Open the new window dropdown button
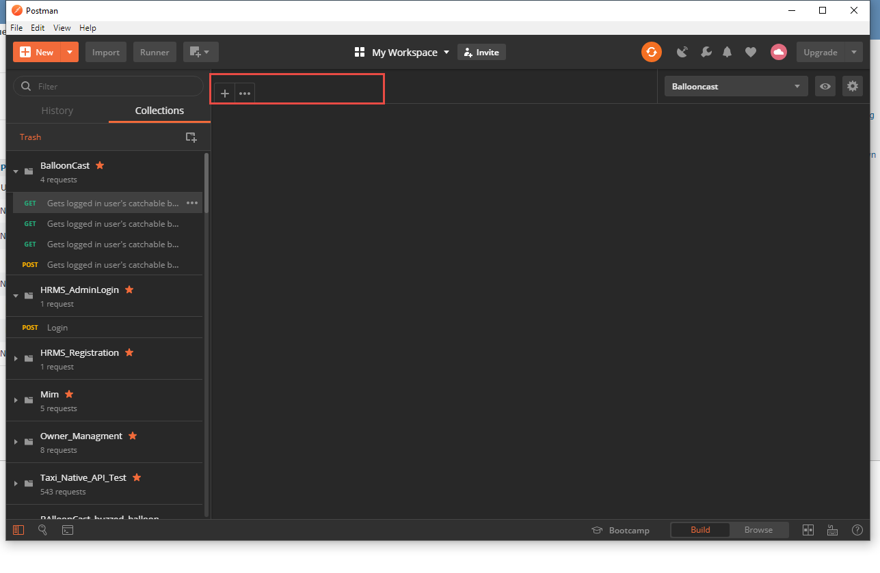 pyautogui.click(x=201, y=52)
